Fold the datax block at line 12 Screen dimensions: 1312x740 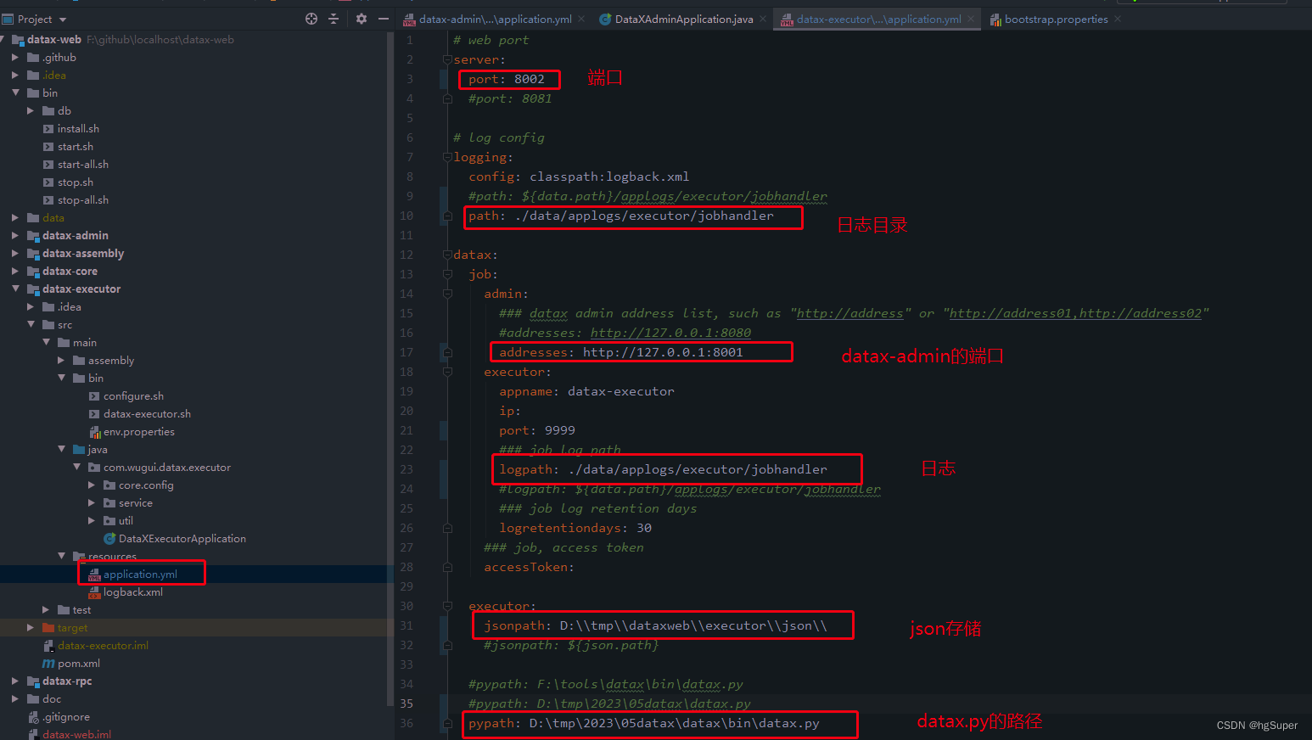point(447,255)
